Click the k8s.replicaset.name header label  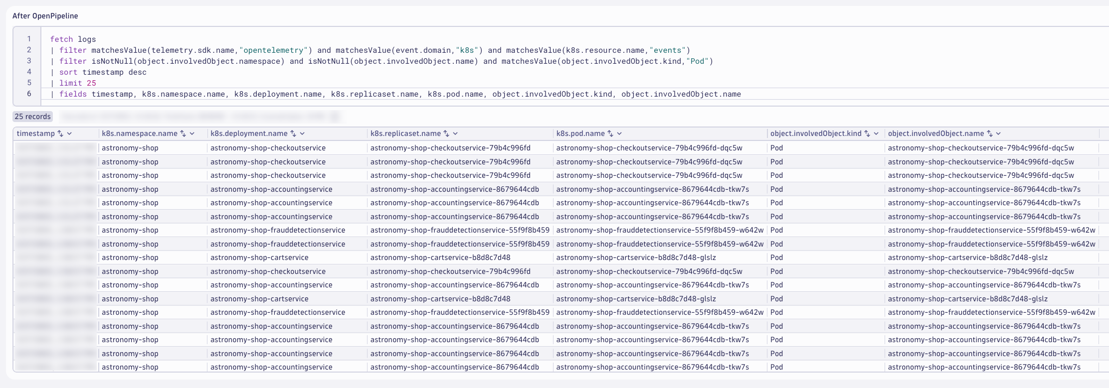click(x=405, y=133)
